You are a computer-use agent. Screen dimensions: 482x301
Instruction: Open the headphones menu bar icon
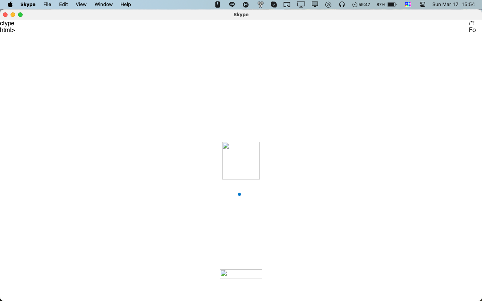342,5
